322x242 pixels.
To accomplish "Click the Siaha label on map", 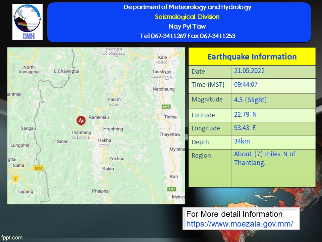I will [x=18, y=165].
